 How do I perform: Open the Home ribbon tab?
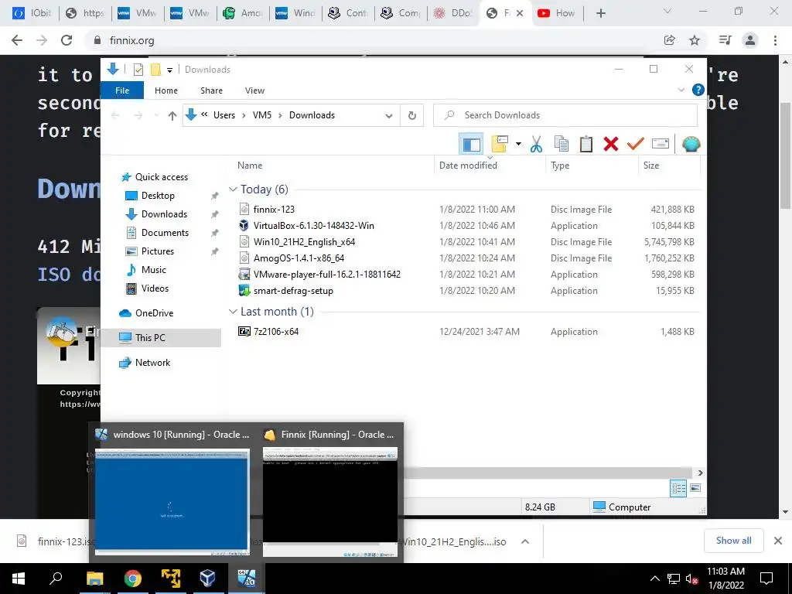click(x=166, y=90)
